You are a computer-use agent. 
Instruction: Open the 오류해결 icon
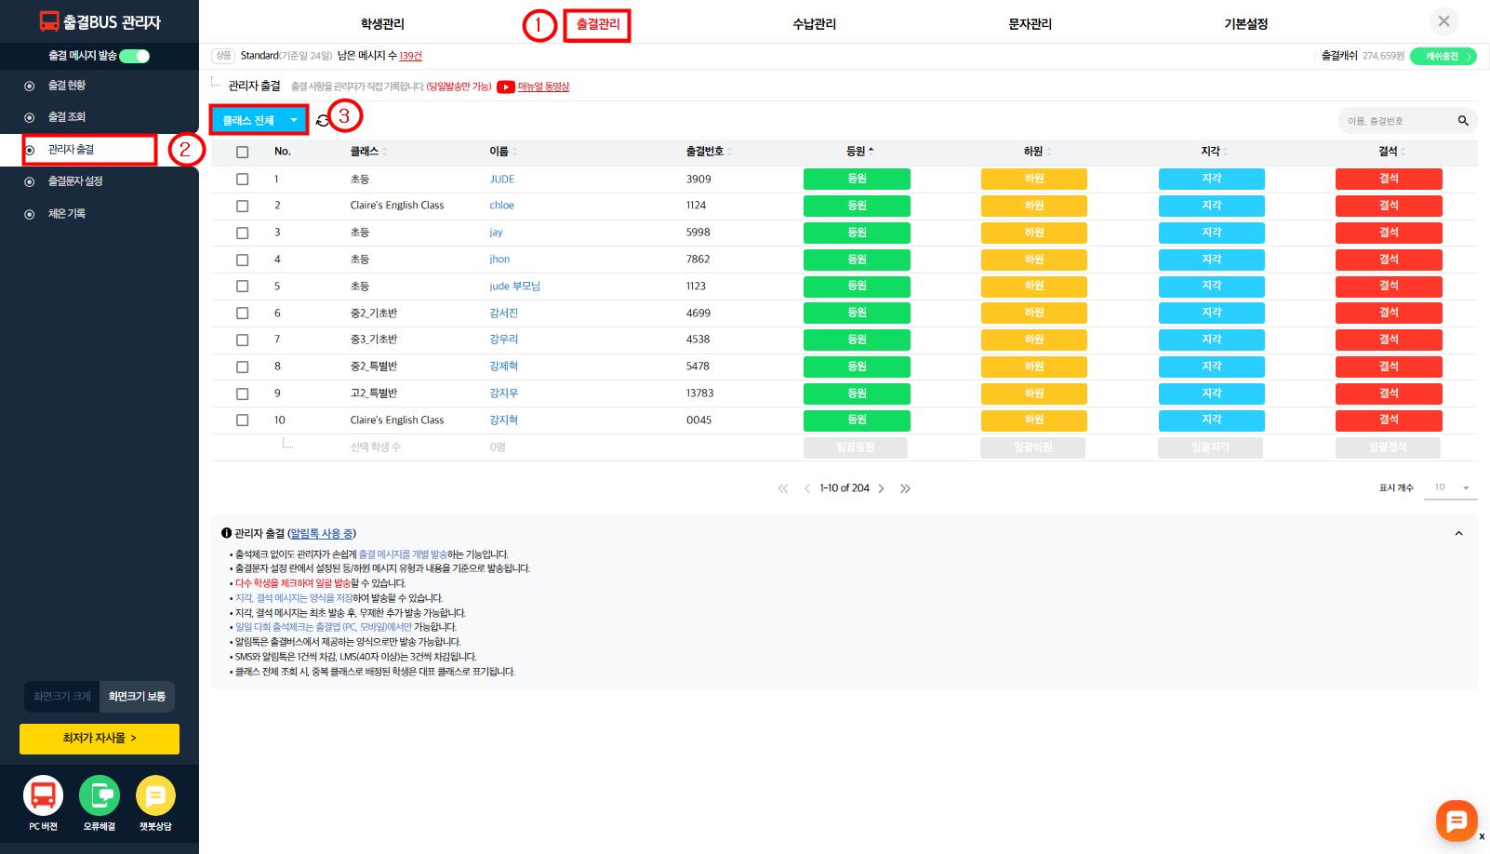pos(100,795)
